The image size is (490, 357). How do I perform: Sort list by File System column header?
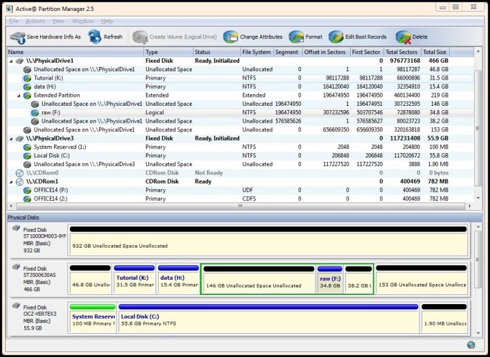point(257,52)
